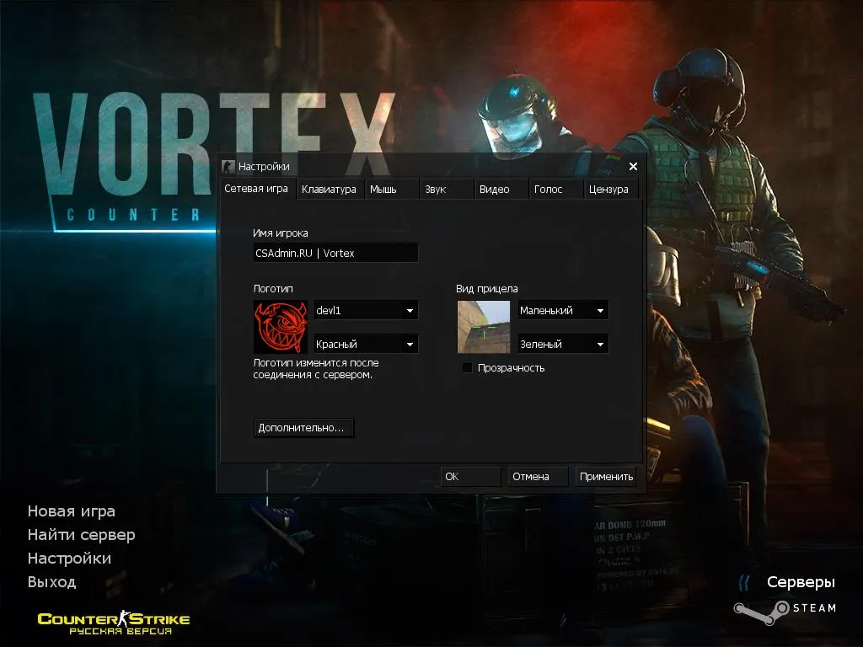863x647 pixels.
Task: Click the crosshair preview thumbnail
Action: [484, 327]
